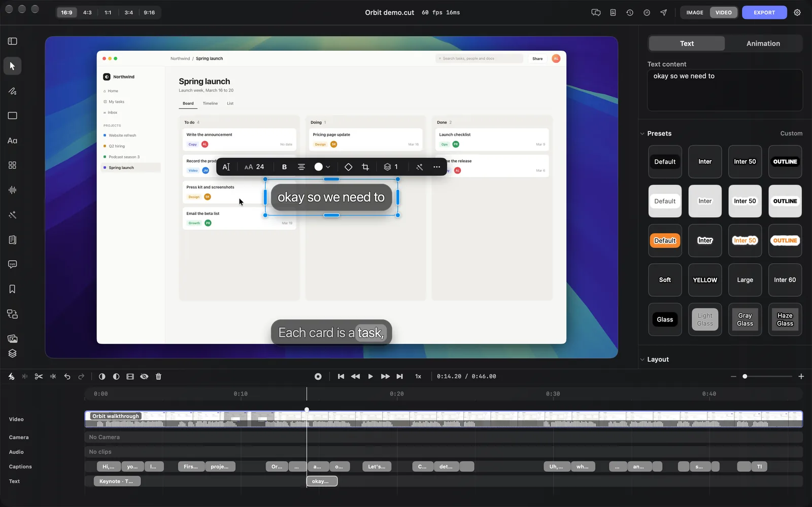Toggle the left sidebar panel
812x507 pixels.
click(x=12, y=41)
